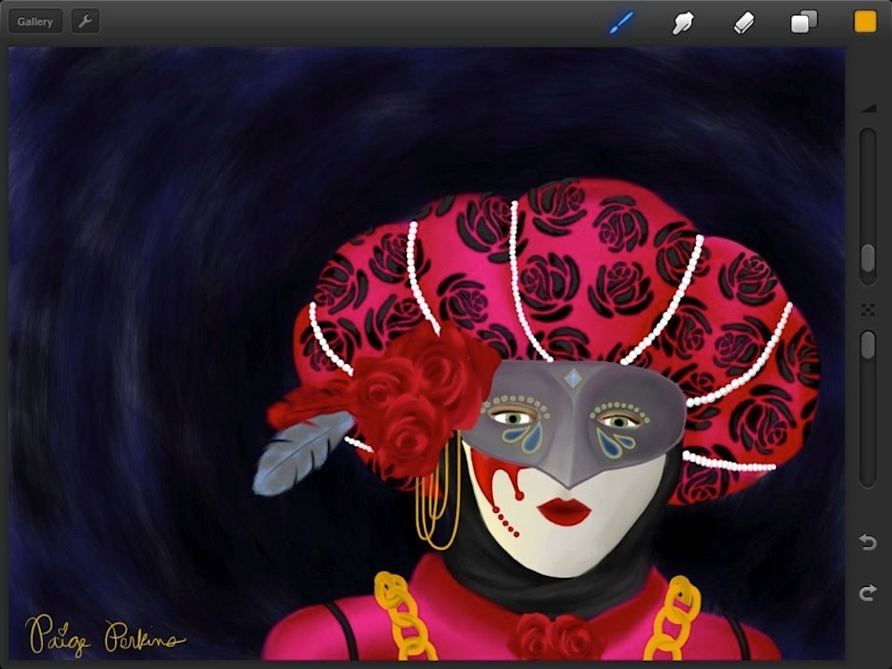This screenshot has height=669, width=892.
Task: Return to the Gallery
Action: point(35,21)
